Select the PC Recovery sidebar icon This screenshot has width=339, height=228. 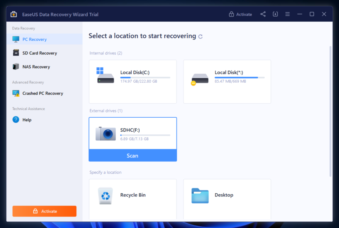tap(16, 39)
